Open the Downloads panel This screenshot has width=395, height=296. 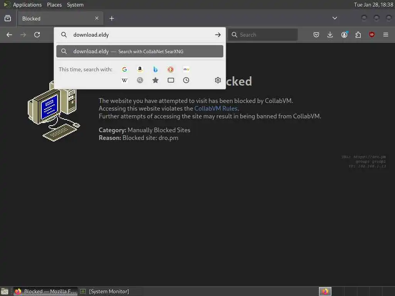pos(330,35)
